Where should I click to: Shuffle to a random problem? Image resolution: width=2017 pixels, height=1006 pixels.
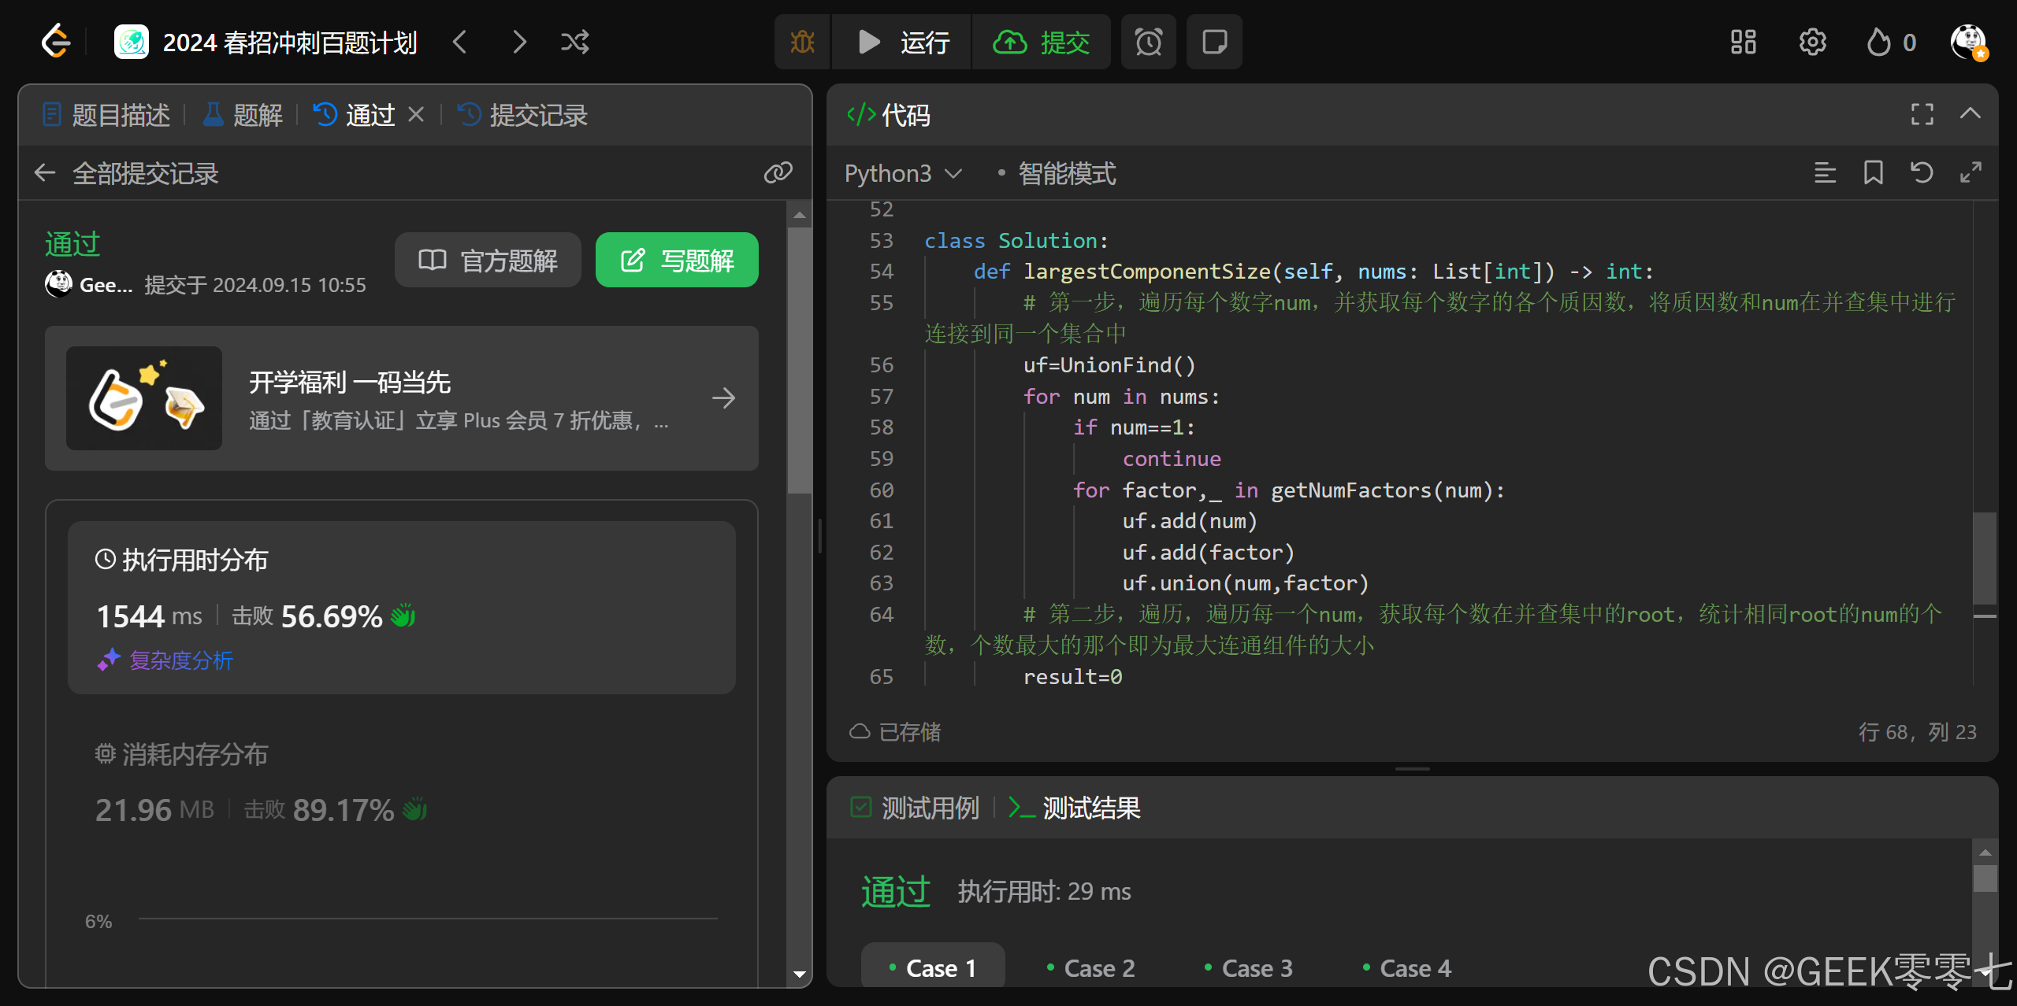point(574,42)
